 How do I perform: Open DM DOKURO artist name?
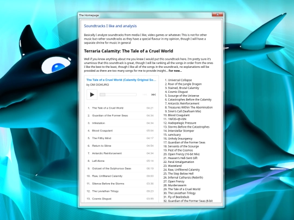(100, 85)
